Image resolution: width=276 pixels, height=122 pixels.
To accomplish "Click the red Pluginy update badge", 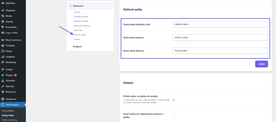I will pos(15,75).
